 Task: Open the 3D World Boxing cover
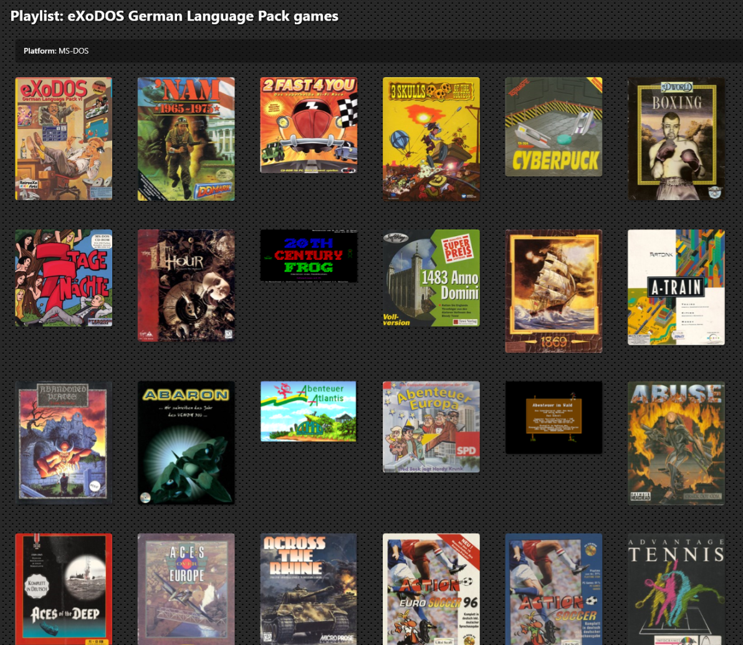(676, 139)
